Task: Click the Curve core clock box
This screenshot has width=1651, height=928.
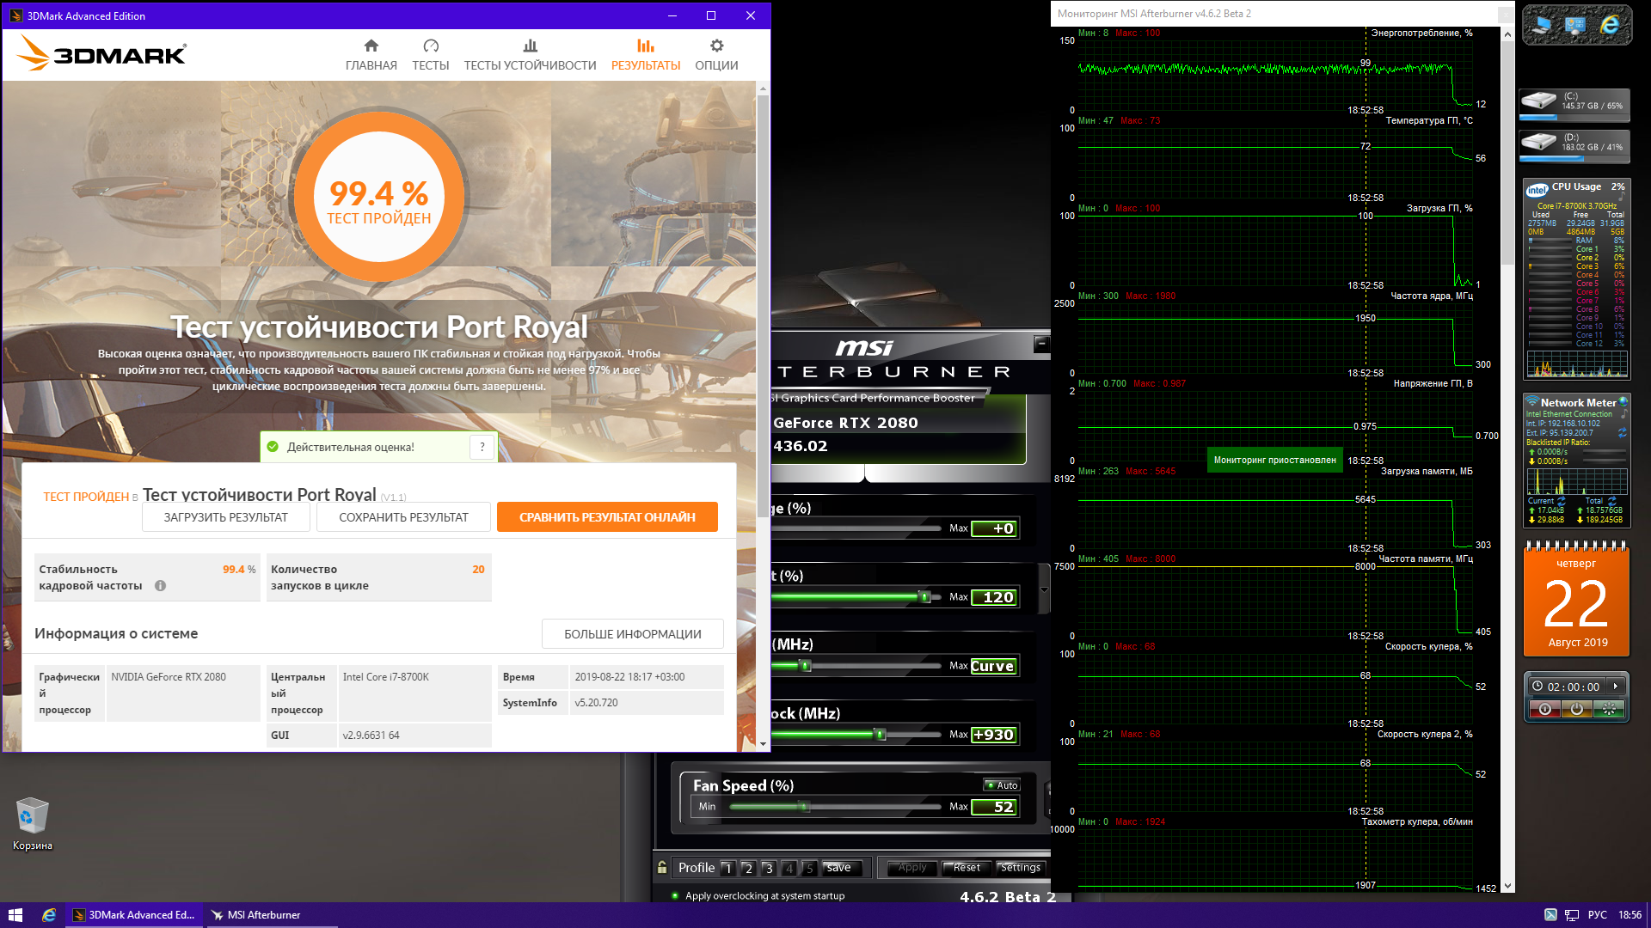Action: (993, 666)
